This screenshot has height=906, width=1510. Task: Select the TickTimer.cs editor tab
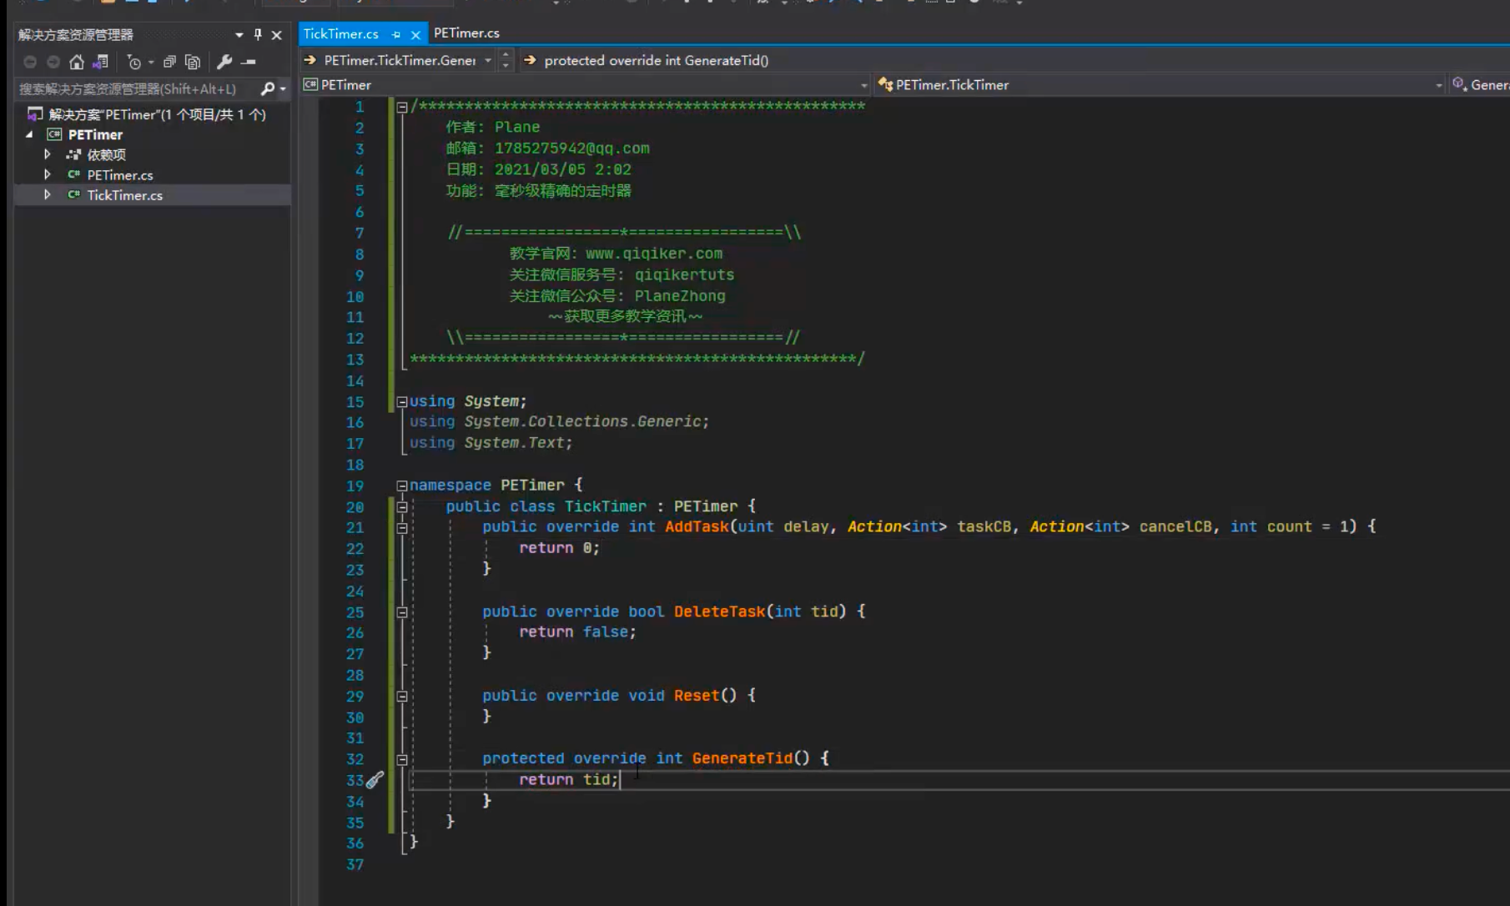[x=340, y=33]
